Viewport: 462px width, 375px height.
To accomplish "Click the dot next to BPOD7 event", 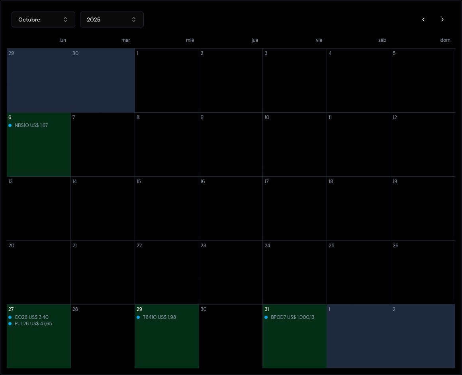I will (x=266, y=317).
